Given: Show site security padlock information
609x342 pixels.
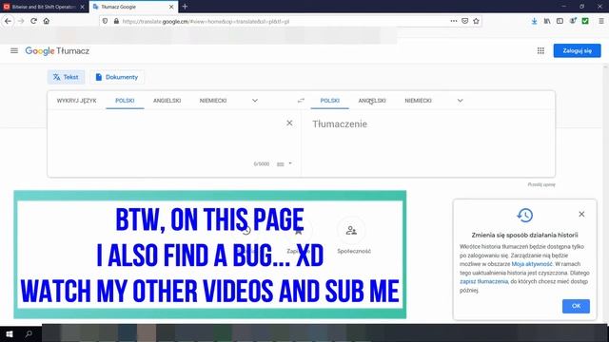Looking at the screenshot, I should (116, 21).
